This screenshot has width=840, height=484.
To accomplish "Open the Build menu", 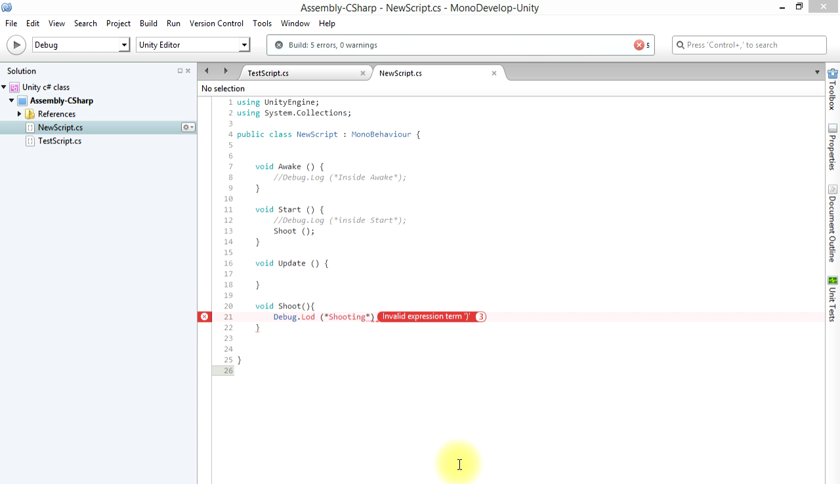I will [x=148, y=23].
